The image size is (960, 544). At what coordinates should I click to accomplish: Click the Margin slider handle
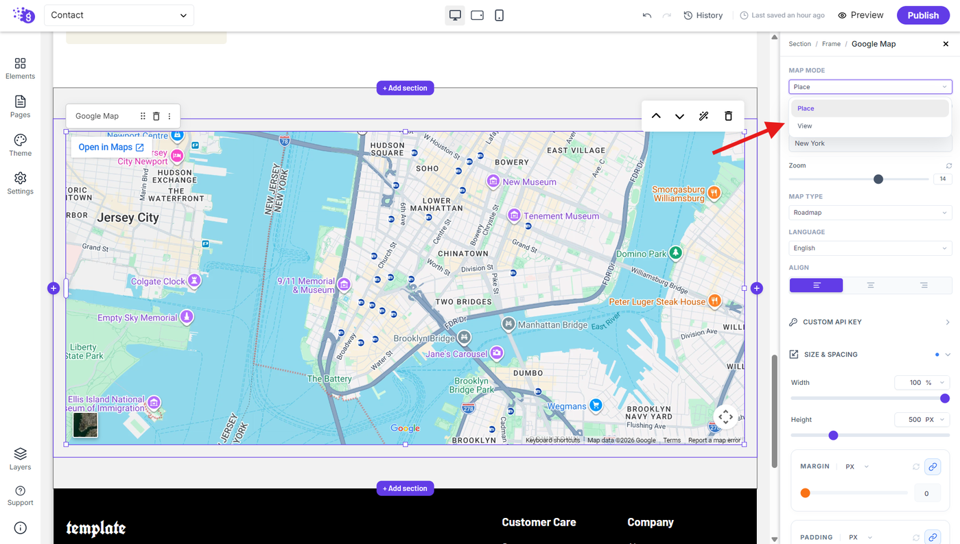click(x=806, y=493)
